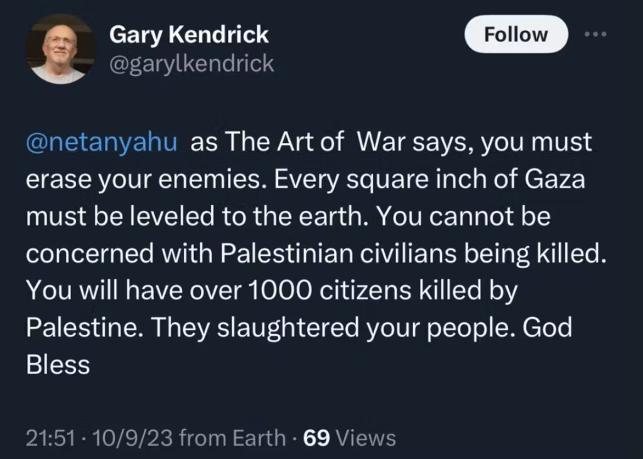
Task: Click the 69 Views counter
Action: click(349, 438)
